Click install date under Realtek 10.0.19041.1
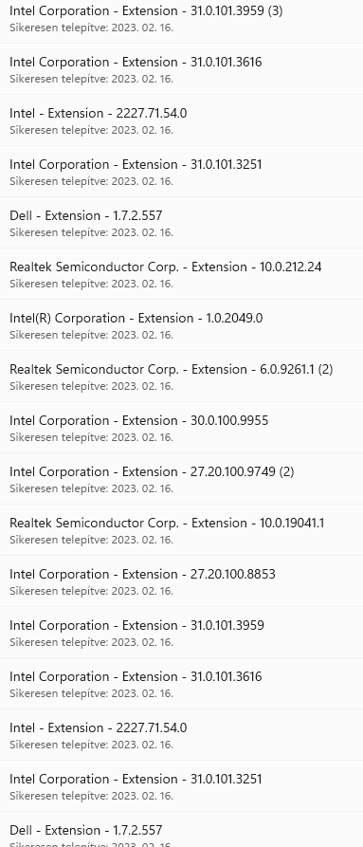This screenshot has width=363, height=847. pos(91,540)
